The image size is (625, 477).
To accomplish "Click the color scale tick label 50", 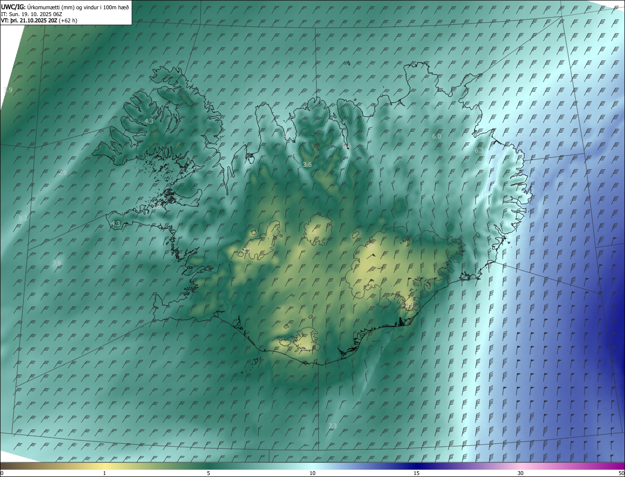I will (x=621, y=474).
